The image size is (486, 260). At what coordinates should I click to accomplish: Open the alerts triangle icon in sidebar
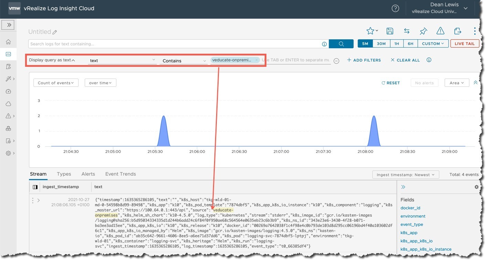point(9,116)
